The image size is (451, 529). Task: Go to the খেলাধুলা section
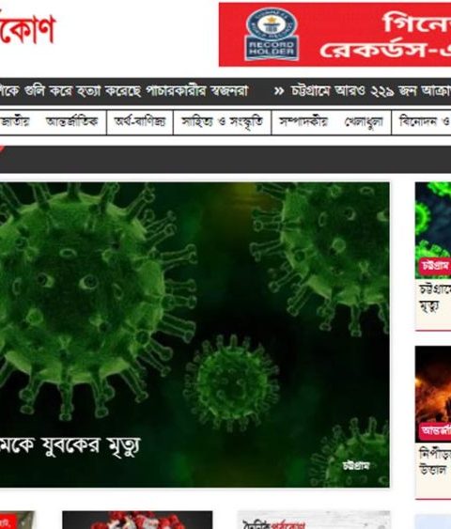click(364, 122)
